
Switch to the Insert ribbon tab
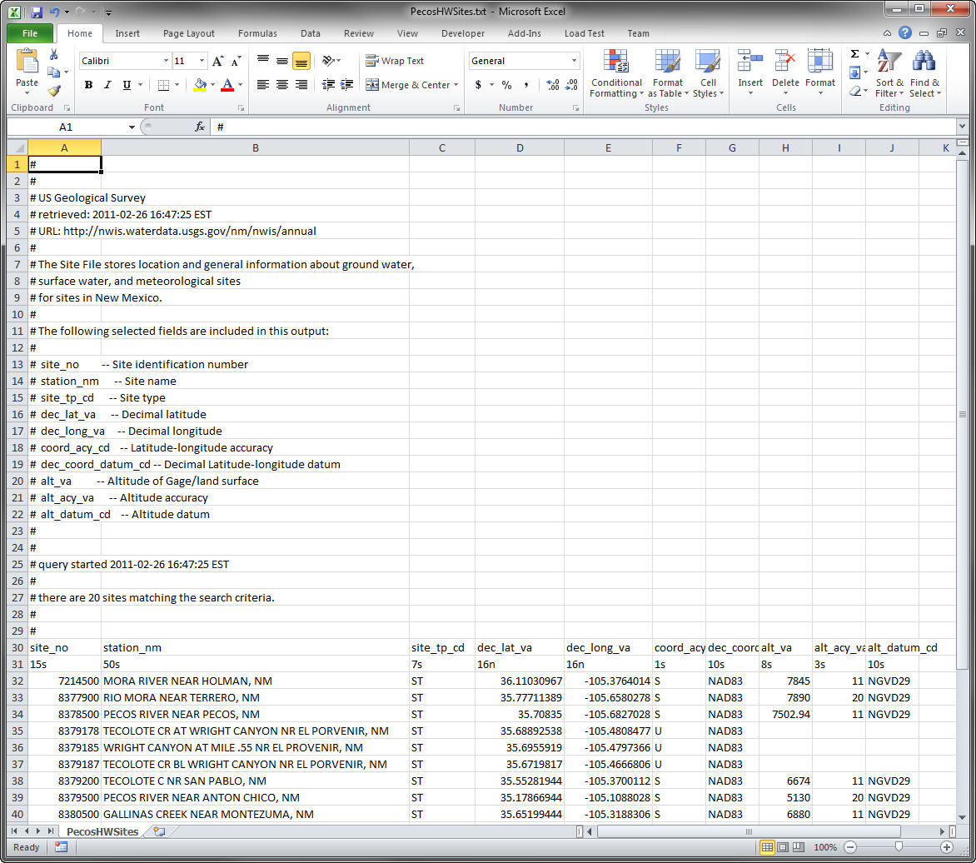tap(127, 33)
